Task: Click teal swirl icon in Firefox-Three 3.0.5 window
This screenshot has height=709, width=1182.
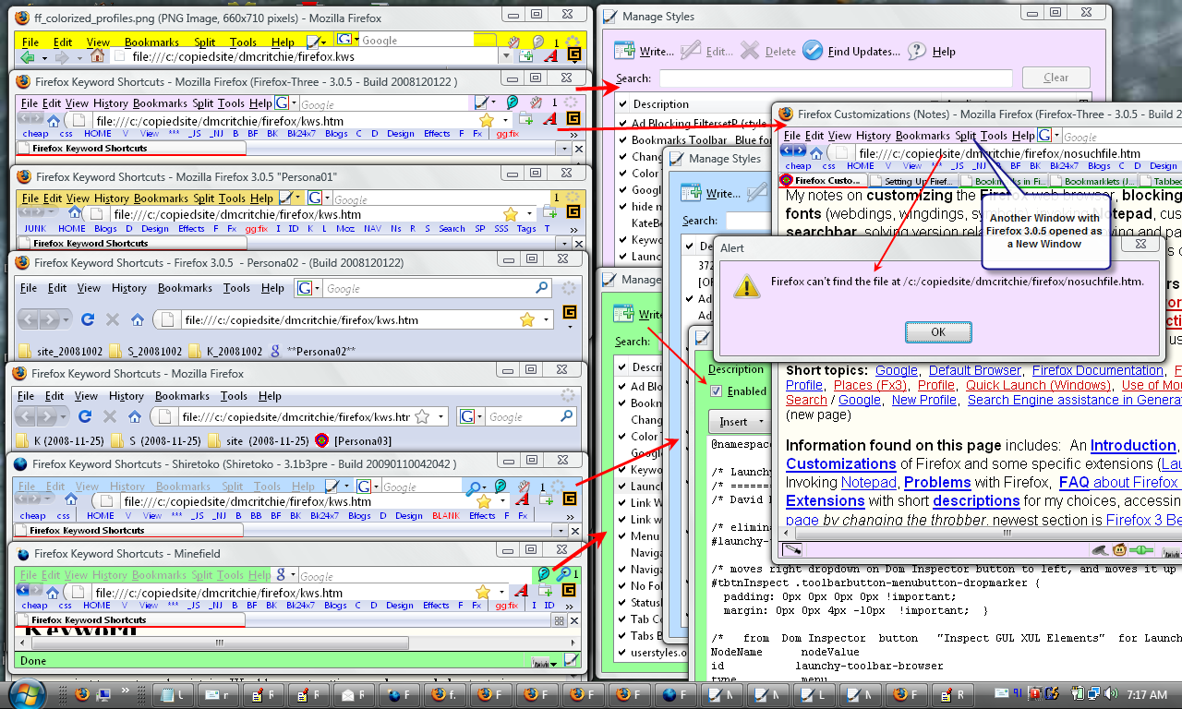Action: pyautogui.click(x=511, y=102)
